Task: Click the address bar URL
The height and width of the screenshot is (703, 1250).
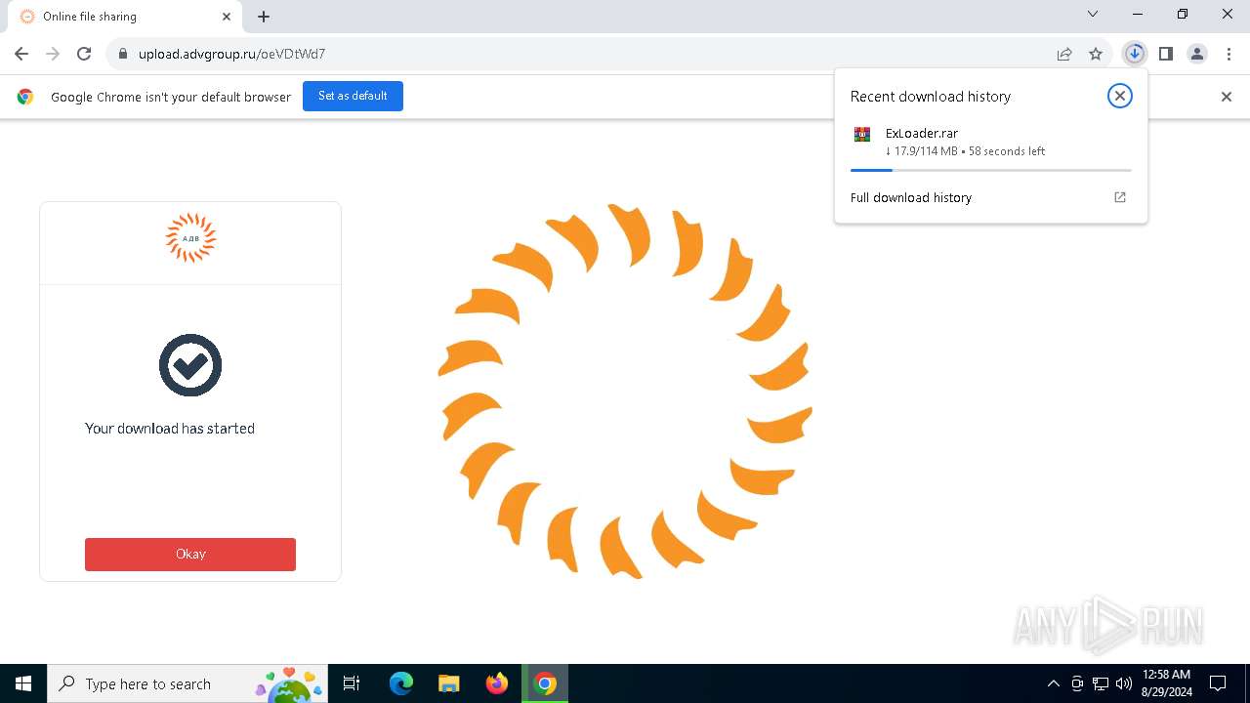Action: (231, 54)
